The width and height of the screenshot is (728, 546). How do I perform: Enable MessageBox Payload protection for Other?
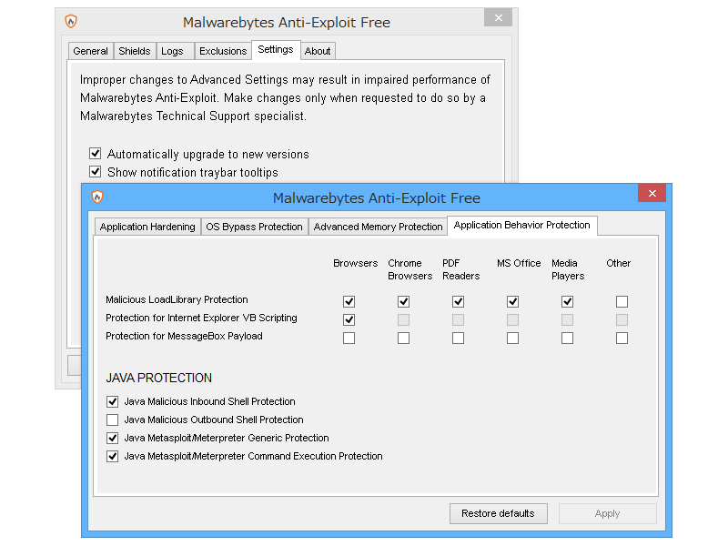click(622, 338)
